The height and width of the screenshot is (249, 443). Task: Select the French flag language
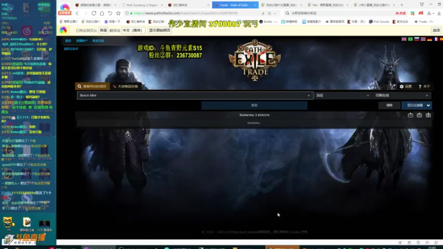pos(436,39)
